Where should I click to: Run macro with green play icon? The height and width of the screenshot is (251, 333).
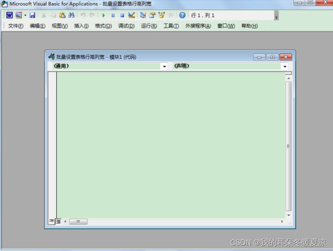[104, 15]
